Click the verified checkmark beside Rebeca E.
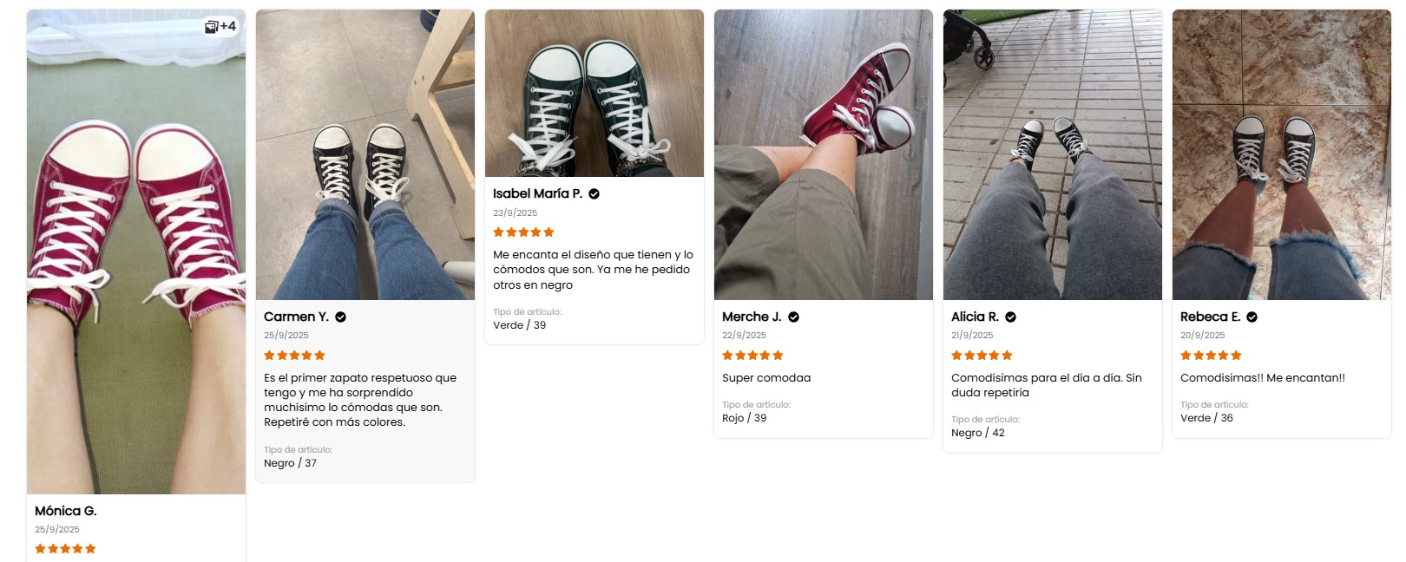1406x562 pixels. tap(1252, 317)
